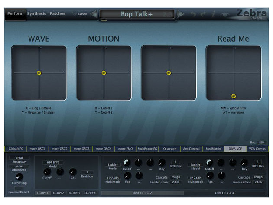
Task: Click the previous patch arrow
Action: tap(94, 14)
